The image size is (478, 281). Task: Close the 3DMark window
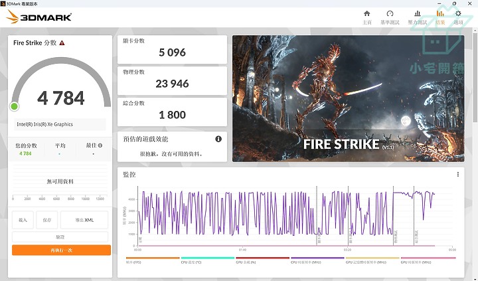pyautogui.click(x=470, y=4)
